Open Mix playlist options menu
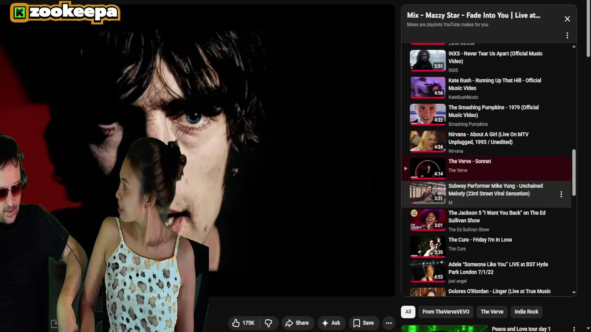 point(567,36)
